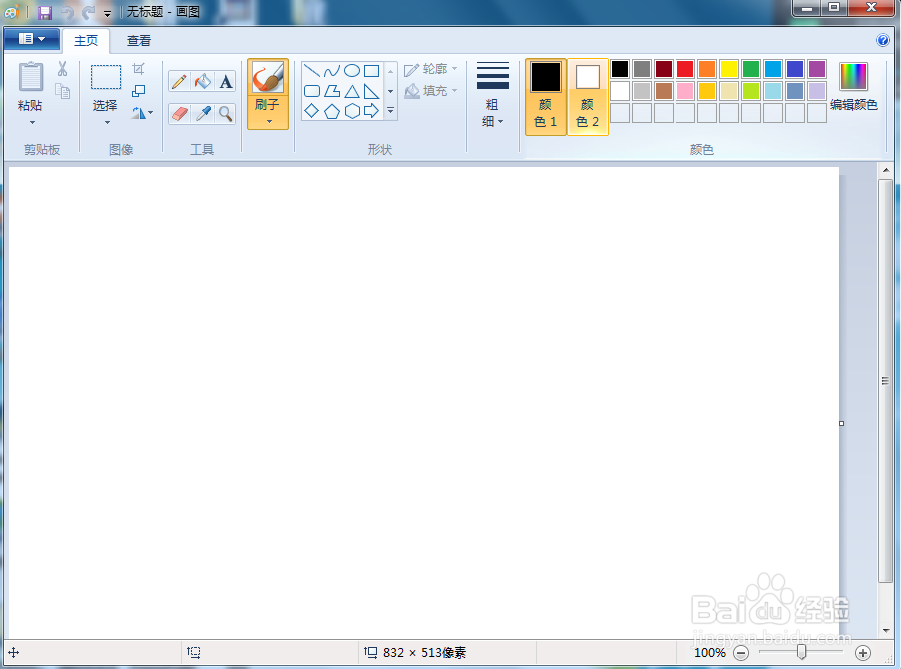Pick the pink color swatch

tap(684, 91)
